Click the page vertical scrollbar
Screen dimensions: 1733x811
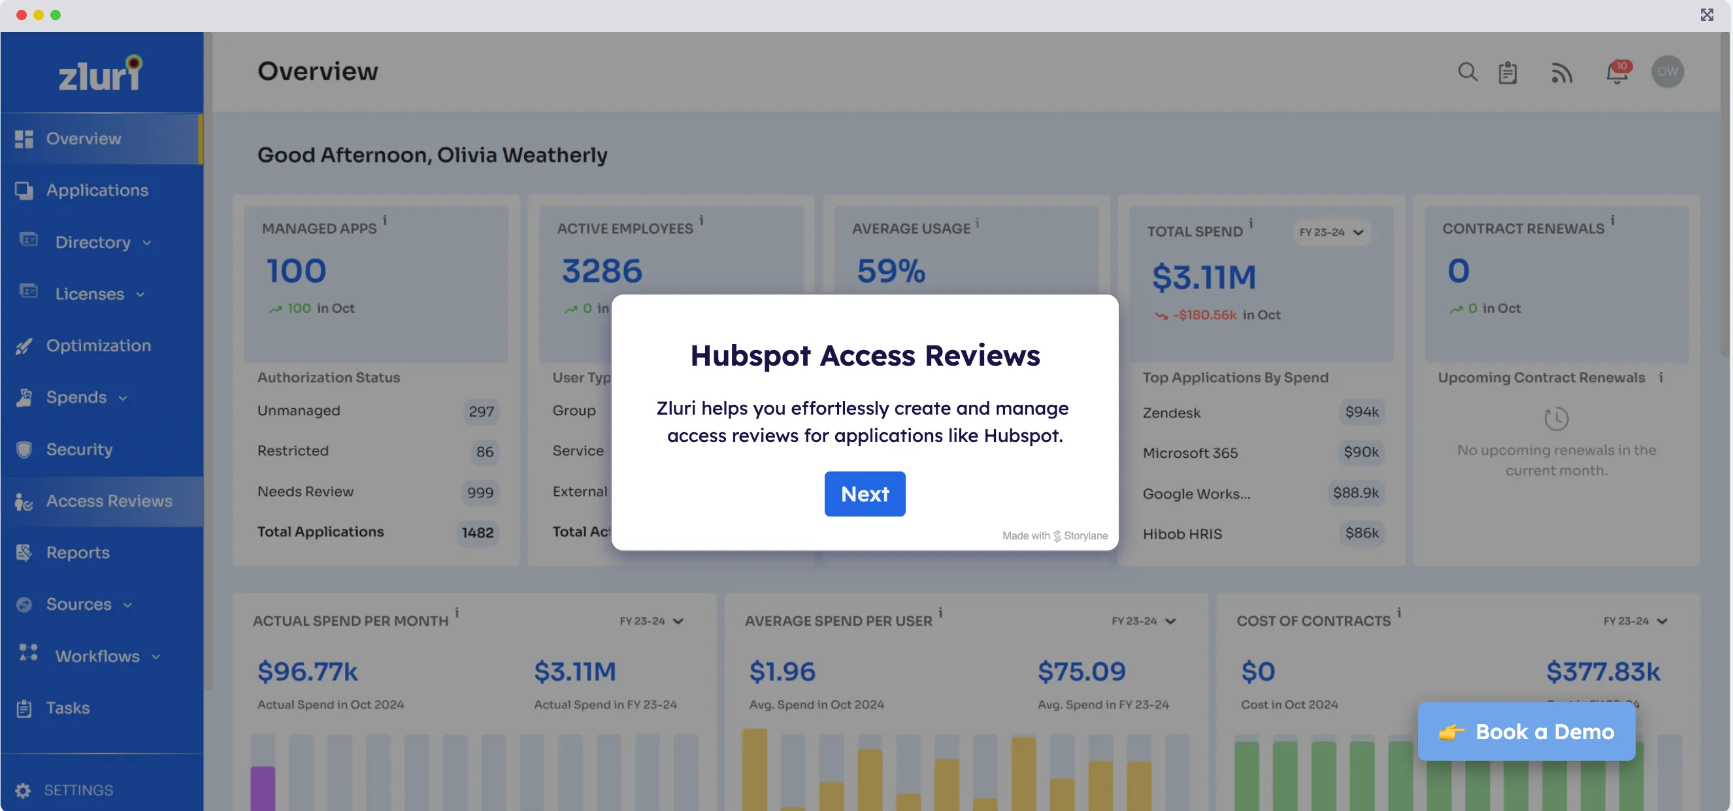pyautogui.click(x=1726, y=195)
